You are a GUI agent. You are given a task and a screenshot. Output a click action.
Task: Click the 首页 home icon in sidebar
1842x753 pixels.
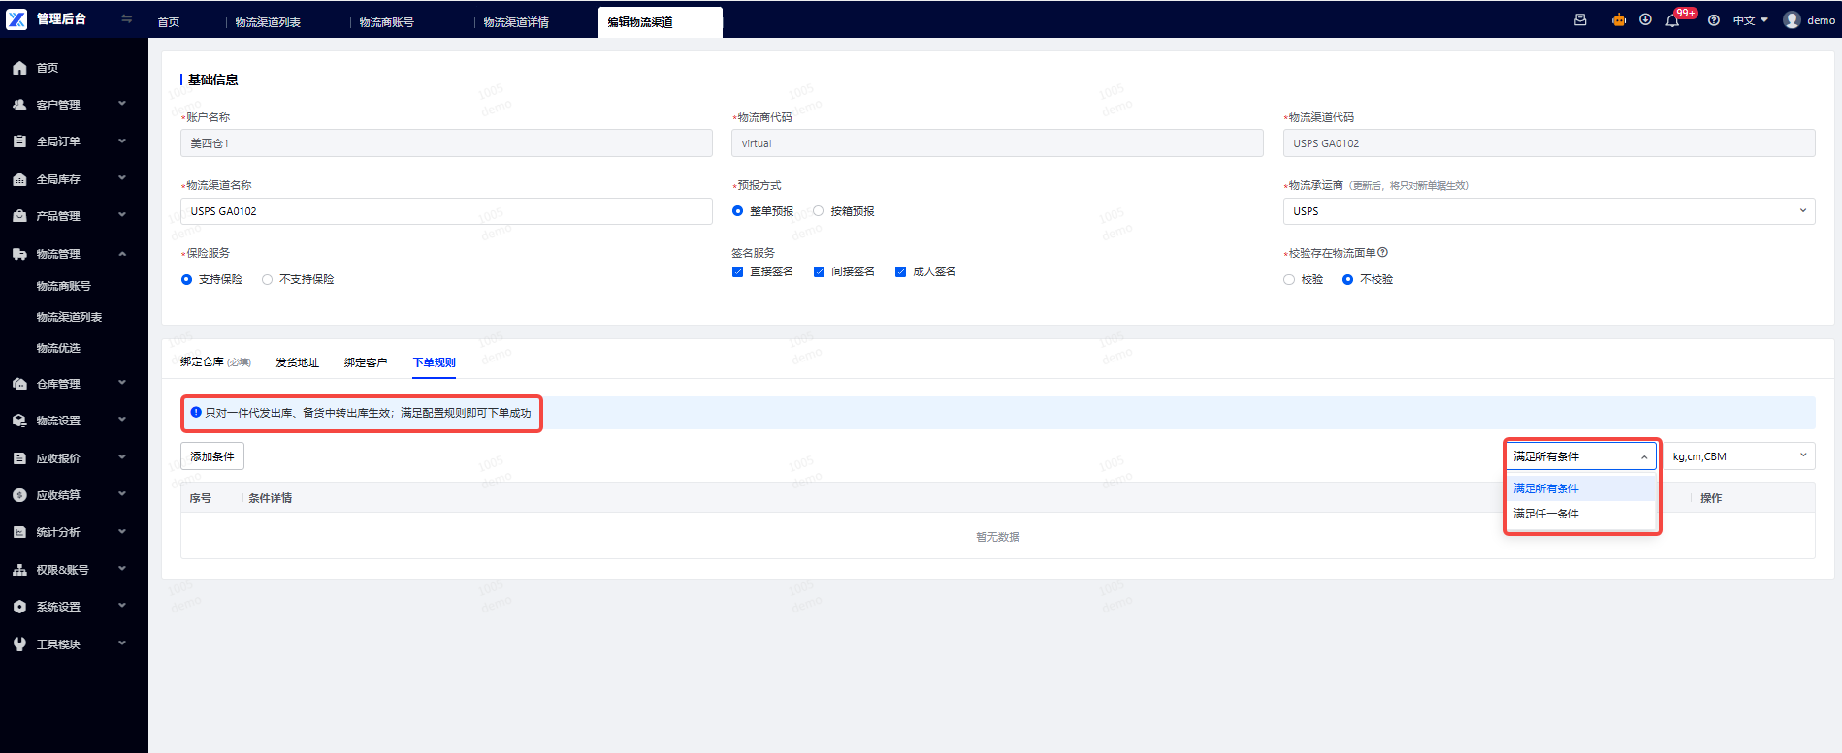19,68
